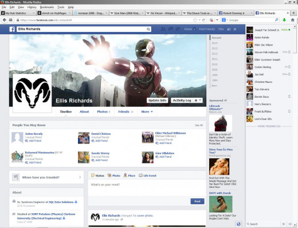The image size is (298, 228).
Task: Open the Bookmarks menu
Action: pyautogui.click(x=47, y=7)
